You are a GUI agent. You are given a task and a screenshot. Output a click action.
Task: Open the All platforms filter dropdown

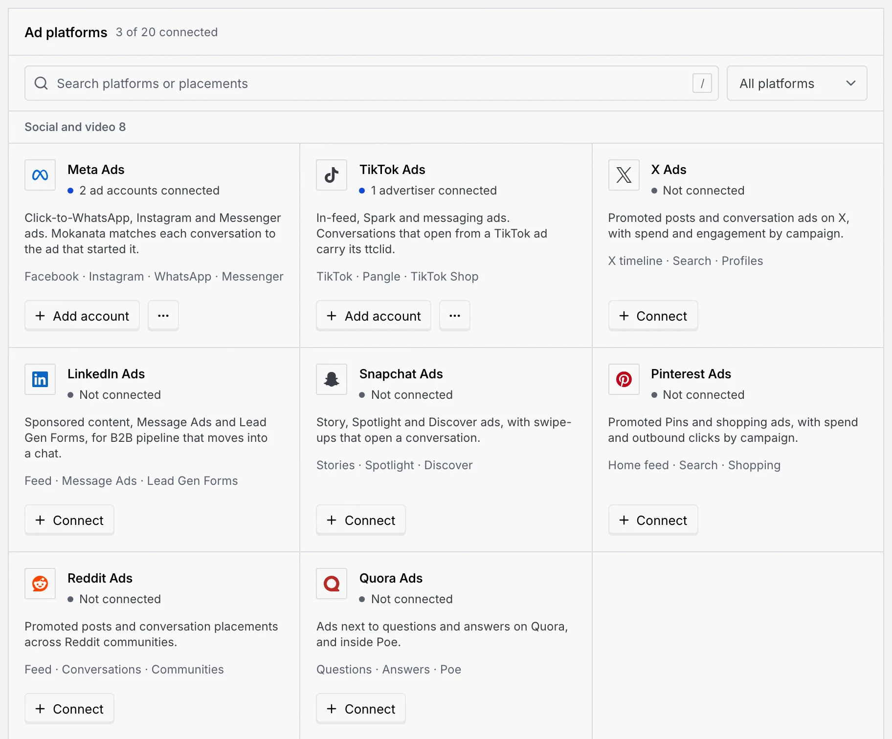coord(797,83)
